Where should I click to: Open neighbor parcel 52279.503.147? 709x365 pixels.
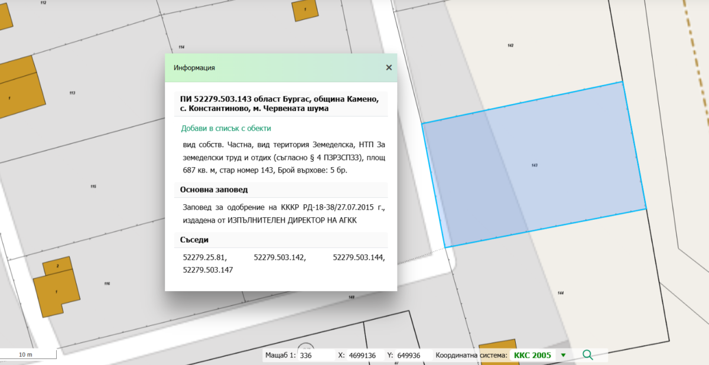click(208, 269)
